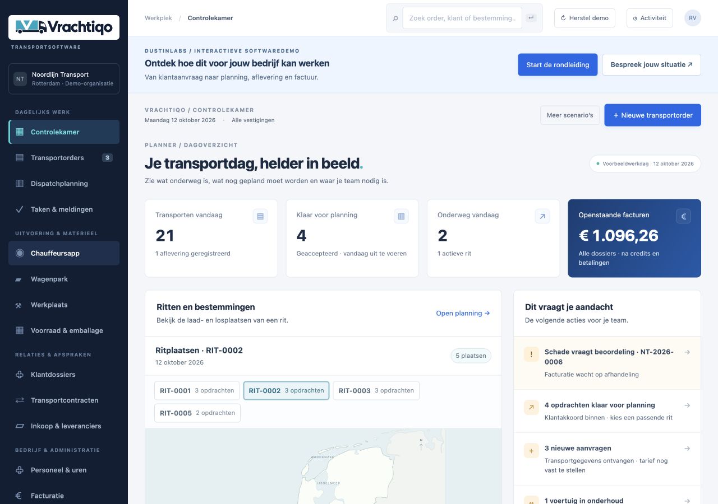718x504 pixels.
Task: Click the Werkplaats tools icon
Action: point(19,305)
